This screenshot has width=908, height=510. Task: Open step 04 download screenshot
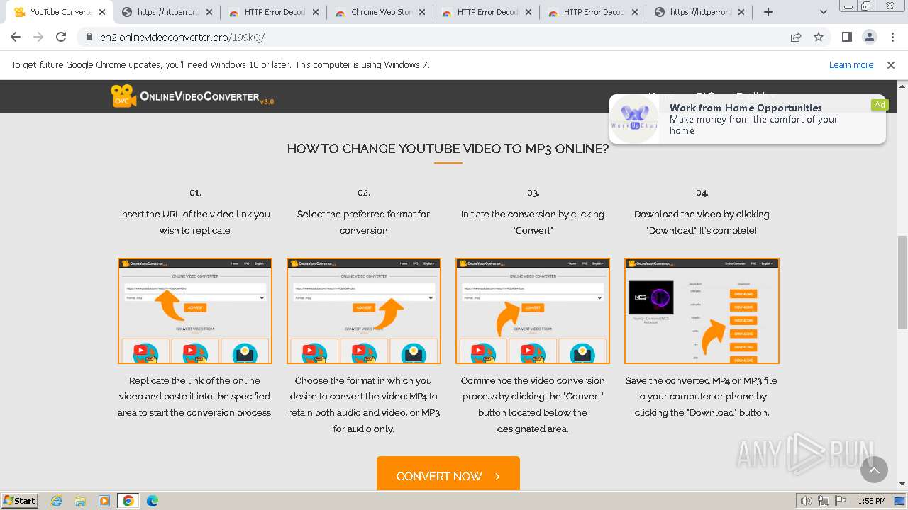pyautogui.click(x=702, y=311)
